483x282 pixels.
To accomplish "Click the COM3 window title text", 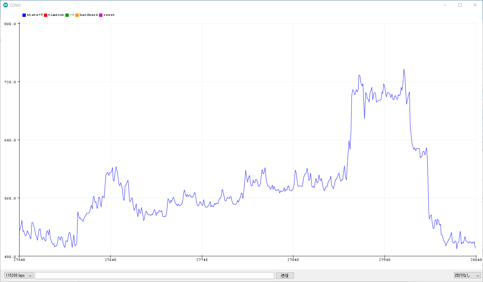I will [x=15, y=5].
